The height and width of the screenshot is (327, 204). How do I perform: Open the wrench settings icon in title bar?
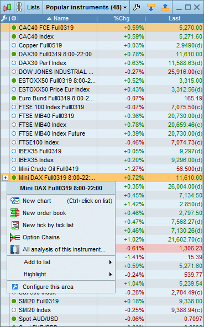(137, 8)
